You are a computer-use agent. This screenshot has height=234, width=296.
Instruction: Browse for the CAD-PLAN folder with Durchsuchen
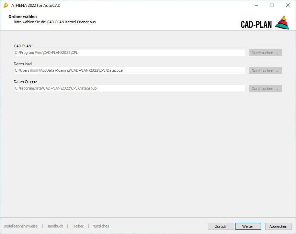pos(265,53)
